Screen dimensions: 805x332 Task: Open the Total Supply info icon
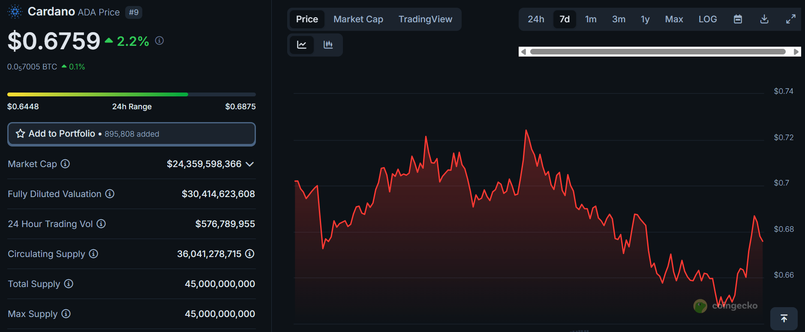[69, 284]
